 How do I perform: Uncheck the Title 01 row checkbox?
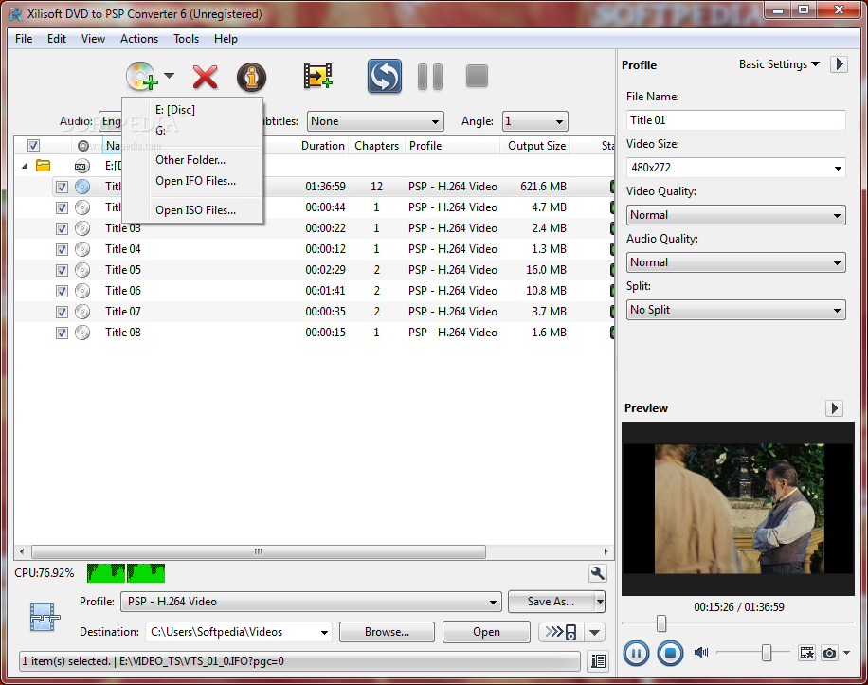click(62, 187)
